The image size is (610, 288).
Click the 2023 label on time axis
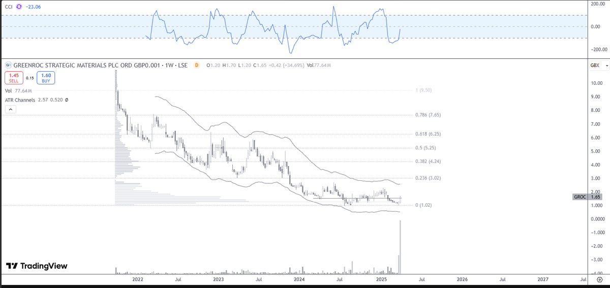pyautogui.click(x=219, y=279)
